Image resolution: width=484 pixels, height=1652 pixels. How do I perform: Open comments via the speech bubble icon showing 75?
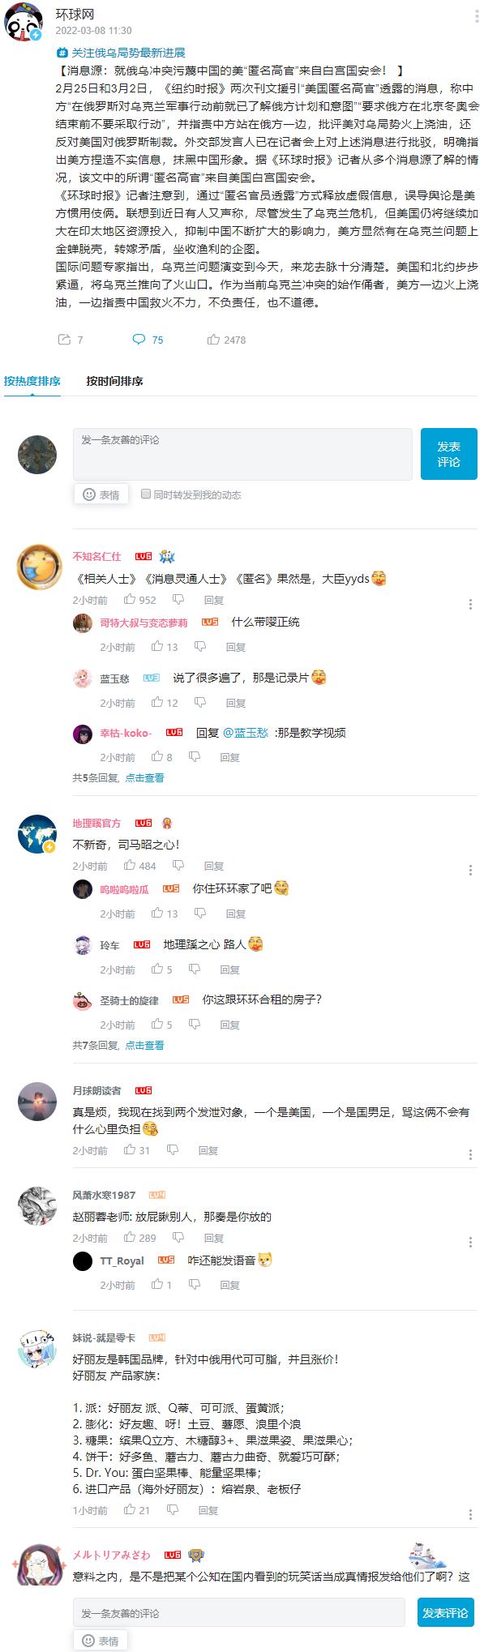click(x=139, y=340)
